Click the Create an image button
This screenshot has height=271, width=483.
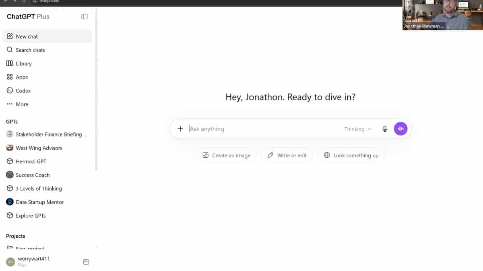[227, 155]
